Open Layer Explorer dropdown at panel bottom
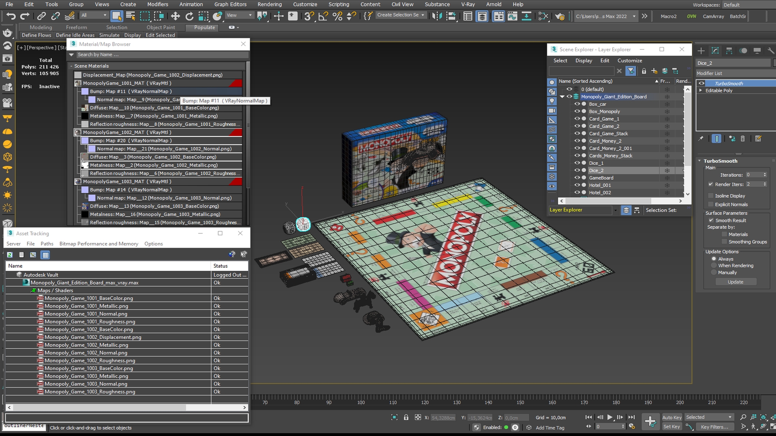This screenshot has width=776, height=436. [x=616, y=210]
